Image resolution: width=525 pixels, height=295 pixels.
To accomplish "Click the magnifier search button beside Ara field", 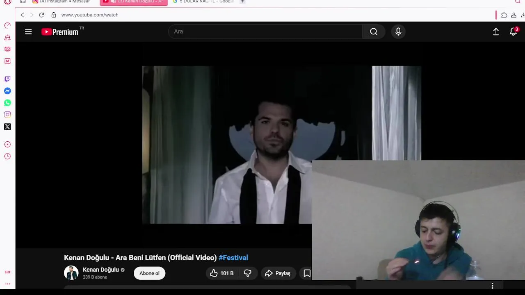I will click(x=374, y=32).
